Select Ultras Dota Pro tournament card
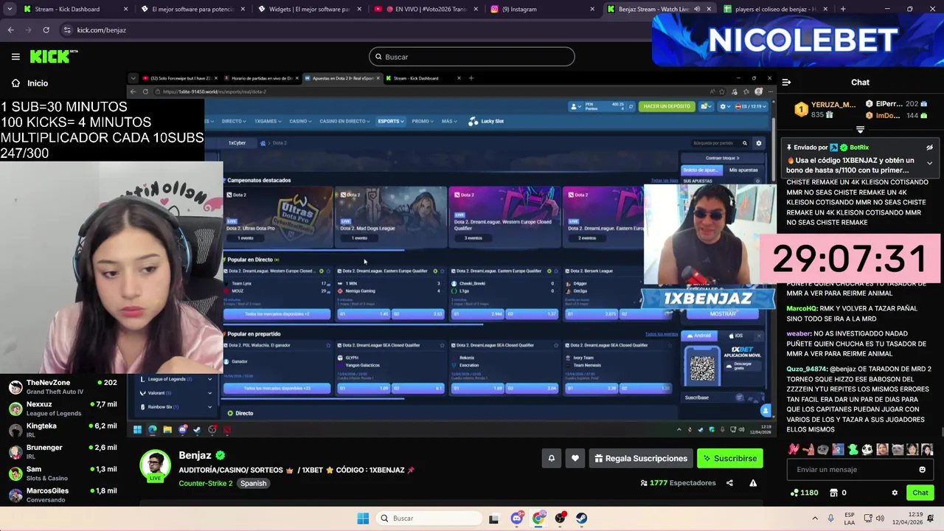The width and height of the screenshot is (944, 531). tap(279, 215)
